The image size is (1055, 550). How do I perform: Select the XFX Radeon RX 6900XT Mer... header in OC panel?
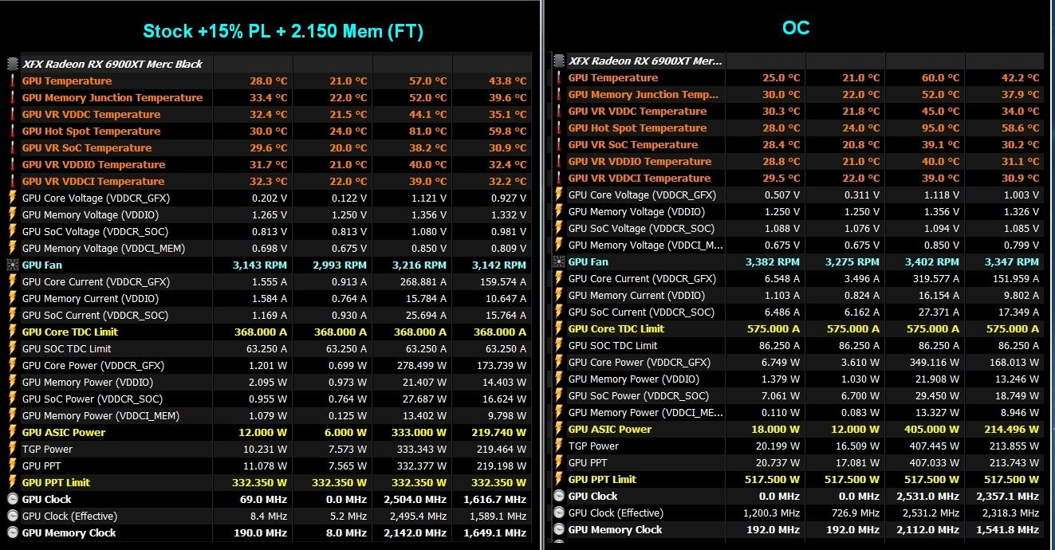(x=646, y=61)
